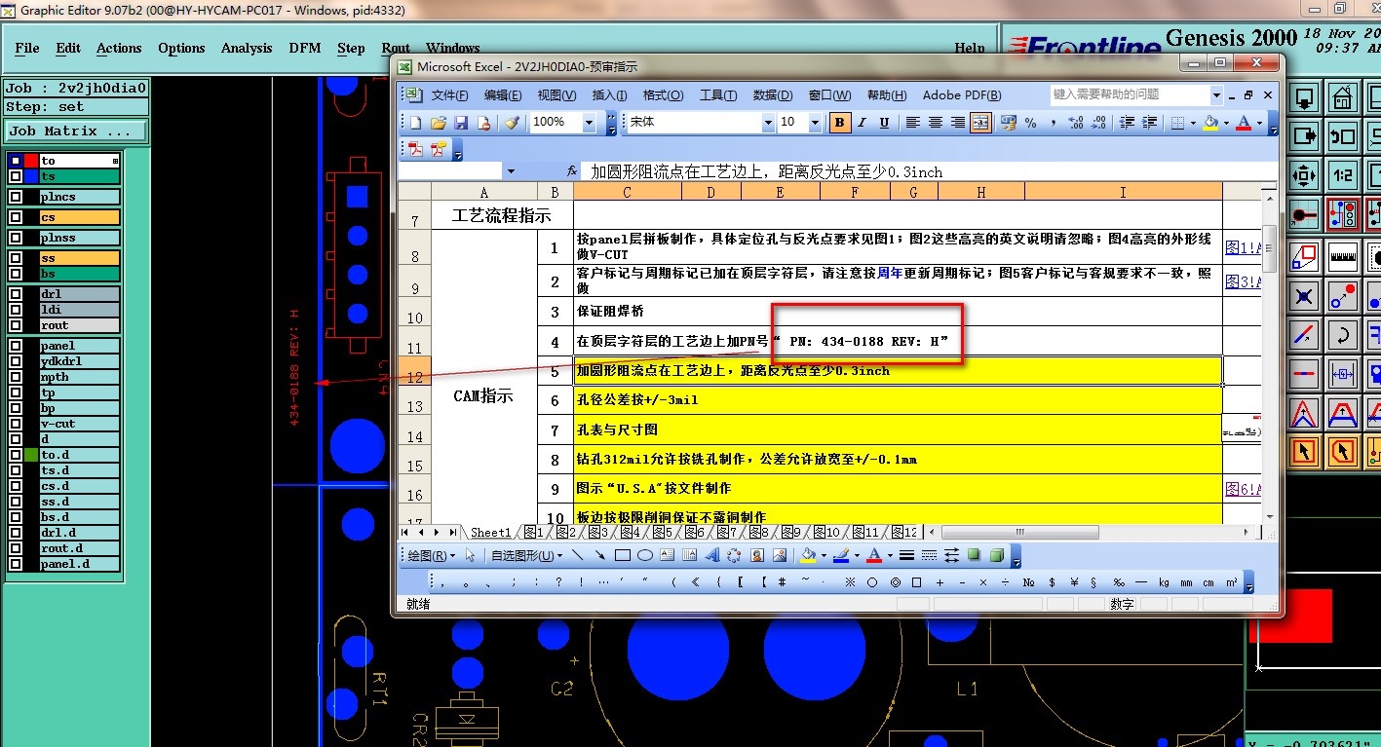This screenshot has width=1381, height=747.
Task: Toggle the checkbox for layer to.d
Action: (x=16, y=455)
